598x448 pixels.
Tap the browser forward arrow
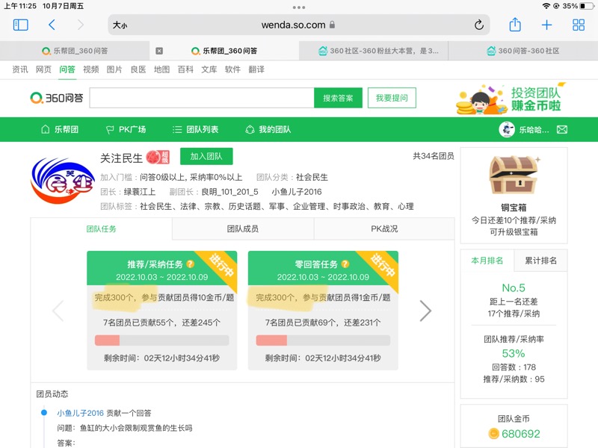click(x=80, y=25)
